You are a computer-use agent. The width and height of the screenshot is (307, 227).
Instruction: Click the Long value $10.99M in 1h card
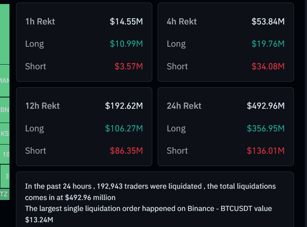[x=126, y=43]
